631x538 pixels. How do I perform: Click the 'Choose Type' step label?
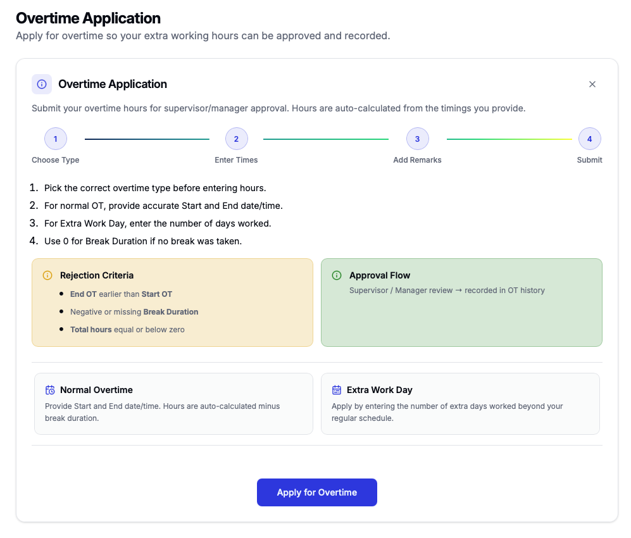tap(56, 160)
